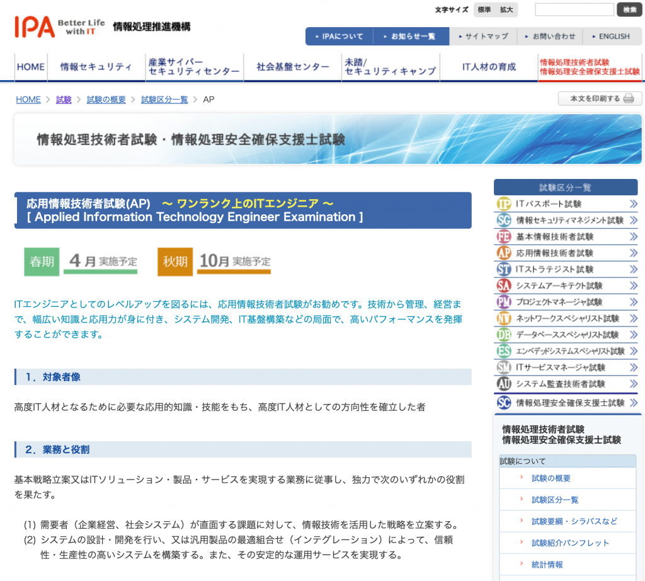Open the 情報セキュリティ navigation tab
Screen dimensions: 645x581
pos(96,67)
